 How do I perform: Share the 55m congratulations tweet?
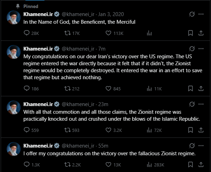(201, 164)
